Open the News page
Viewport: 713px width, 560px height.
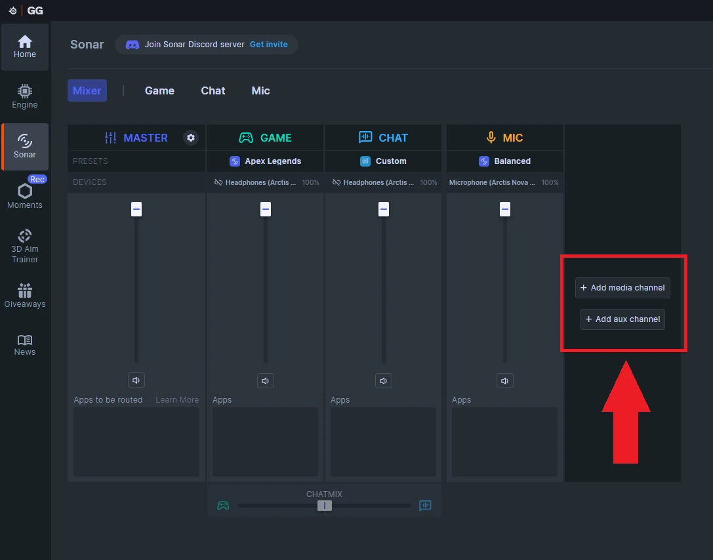click(x=24, y=345)
